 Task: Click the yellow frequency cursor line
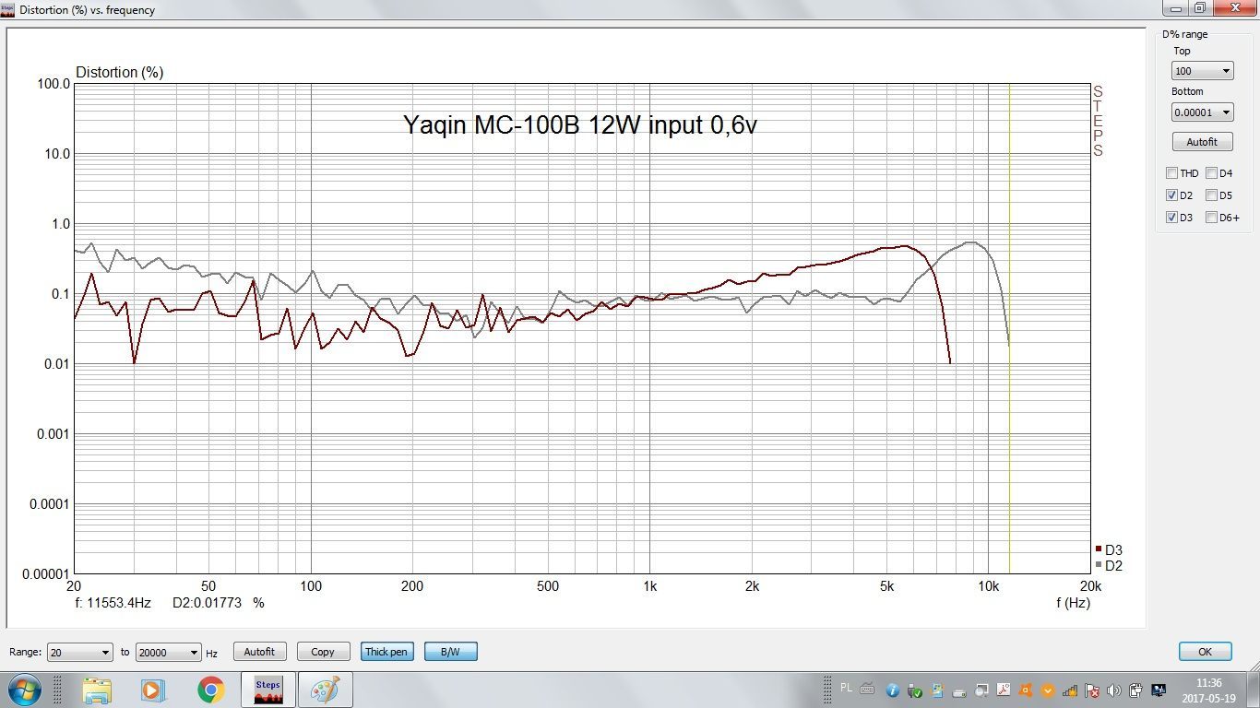[1009, 328]
